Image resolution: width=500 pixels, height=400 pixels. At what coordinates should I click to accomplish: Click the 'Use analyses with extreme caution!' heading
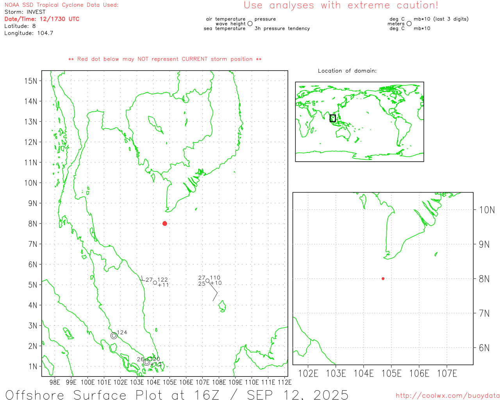(341, 5)
